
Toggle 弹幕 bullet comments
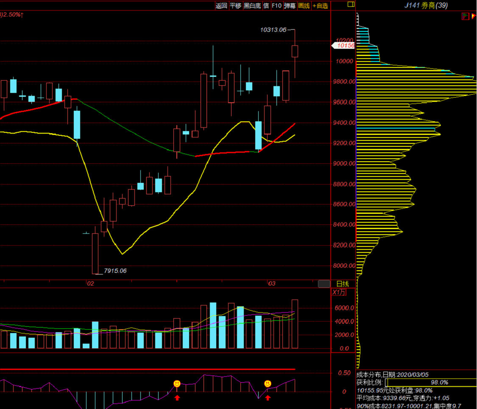[x=290, y=6]
